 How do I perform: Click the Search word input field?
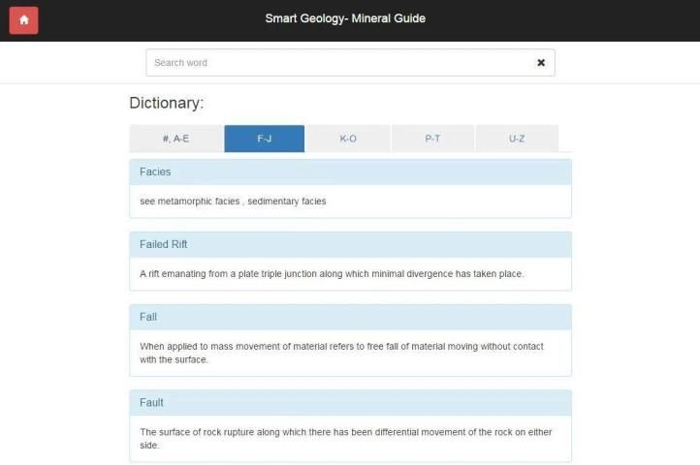(x=339, y=63)
